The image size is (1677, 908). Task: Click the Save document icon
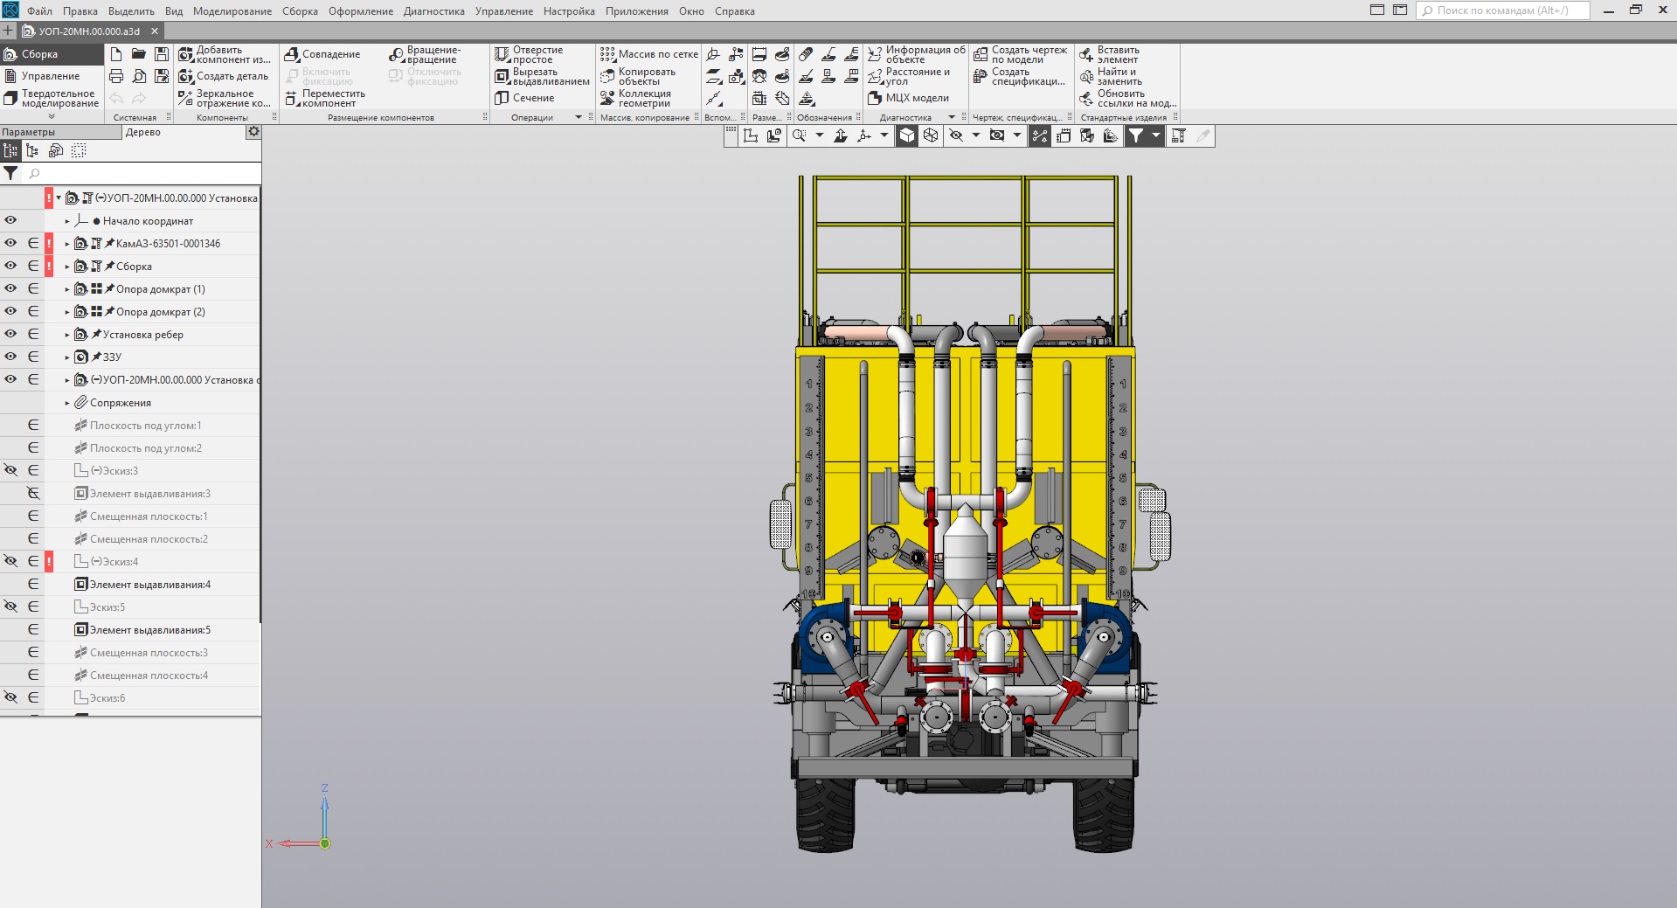point(162,54)
